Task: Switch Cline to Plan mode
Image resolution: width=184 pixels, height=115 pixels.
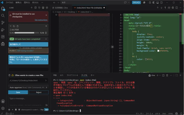Action: pos(42,110)
